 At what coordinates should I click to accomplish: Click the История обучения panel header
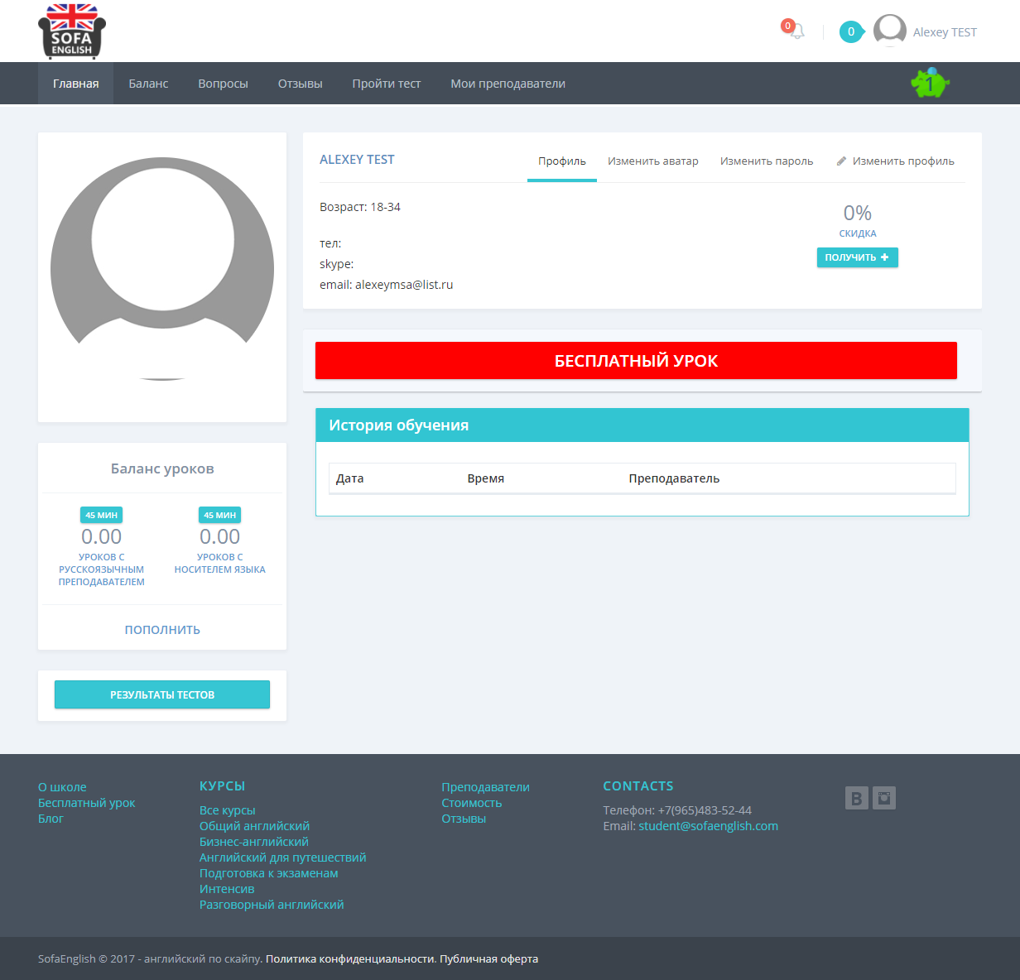642,425
